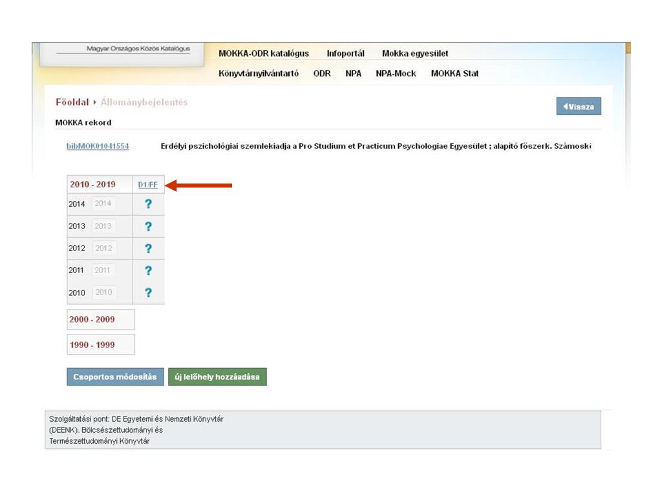This screenshot has width=662, height=496.
Task: Open the MOKKA Stat page
Action: coord(454,74)
